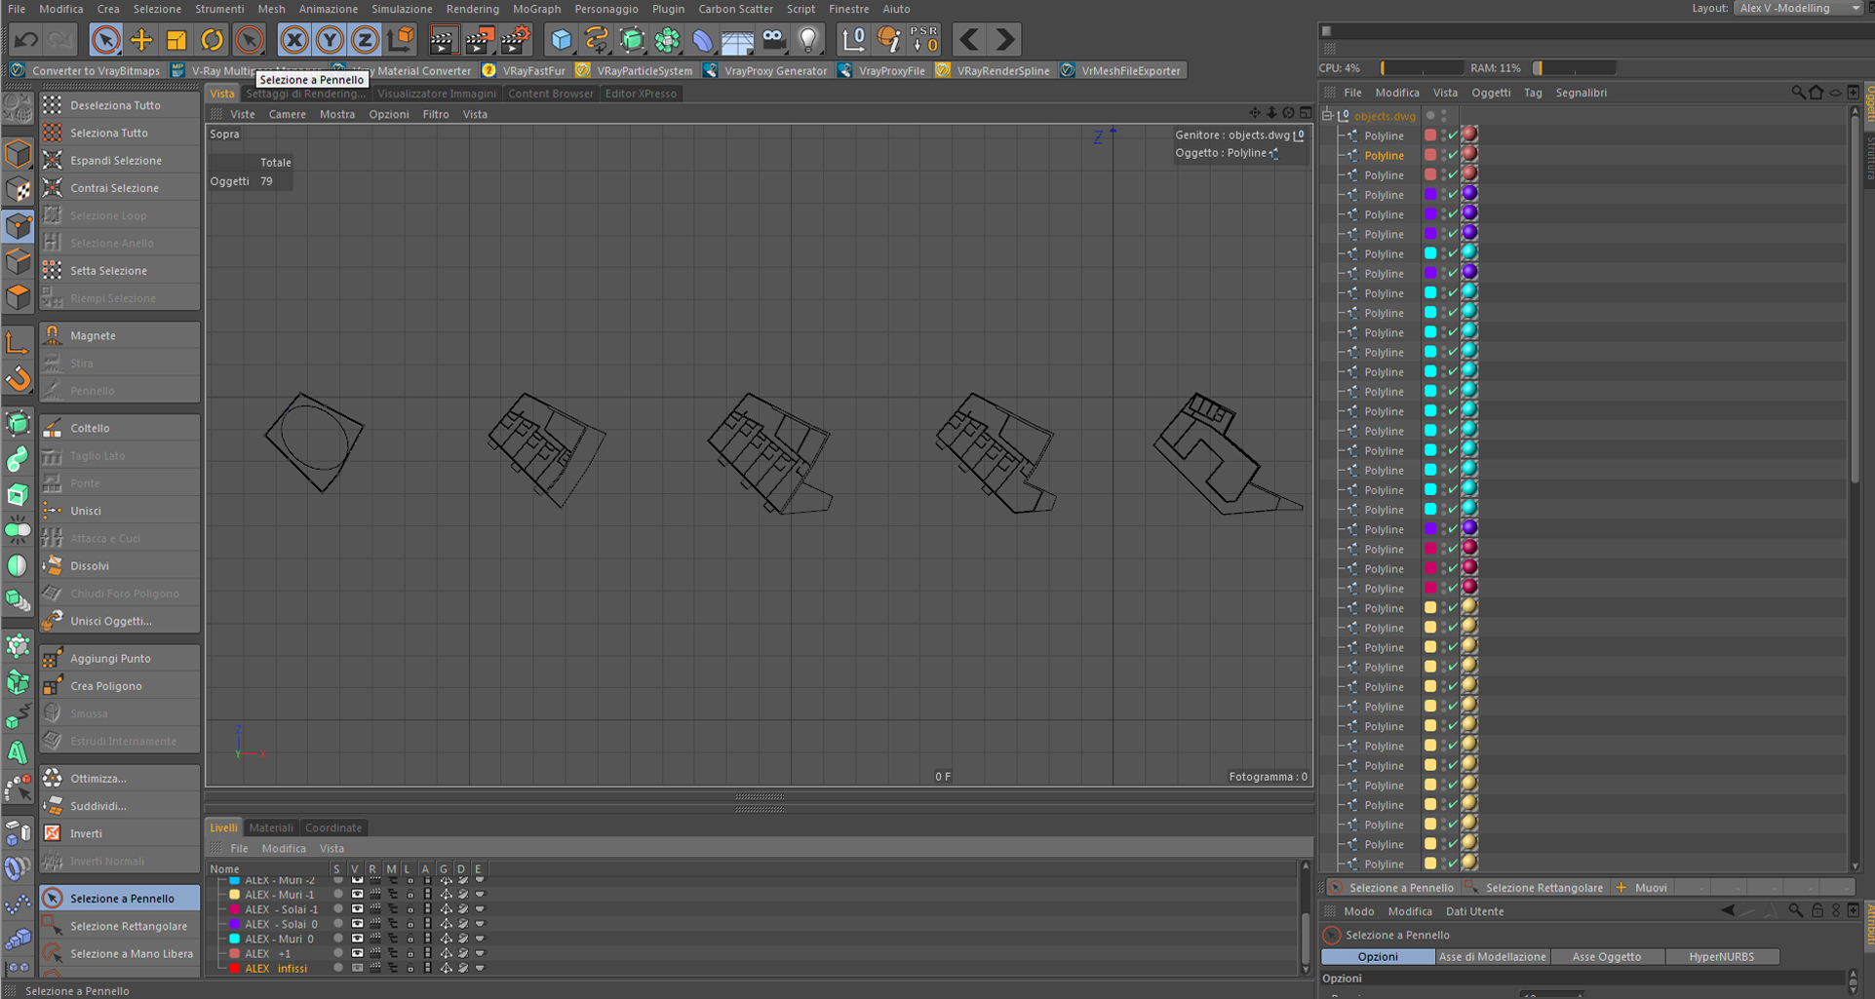Activate the Rotate tool icon
This screenshot has height=999, width=1875.
click(x=212, y=40)
